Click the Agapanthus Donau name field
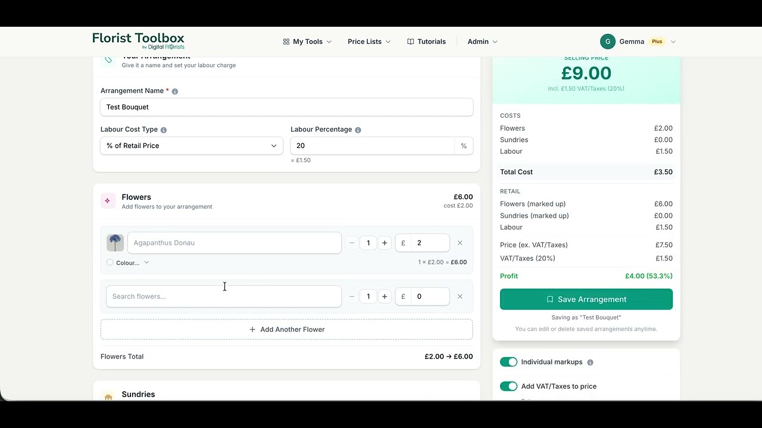This screenshot has width=762, height=428. [x=235, y=243]
